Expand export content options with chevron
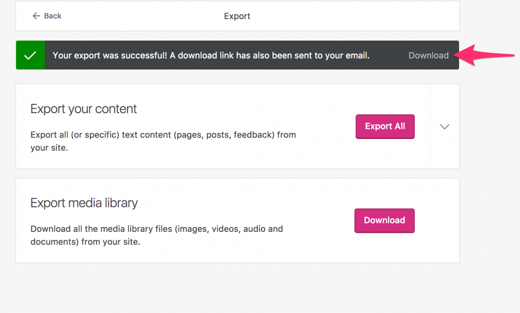Screen dimensions: 520x313 [x=444, y=126]
